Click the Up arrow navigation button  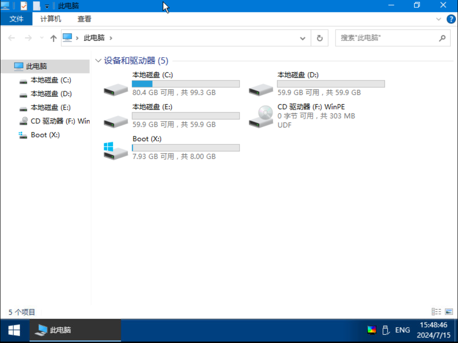53,38
